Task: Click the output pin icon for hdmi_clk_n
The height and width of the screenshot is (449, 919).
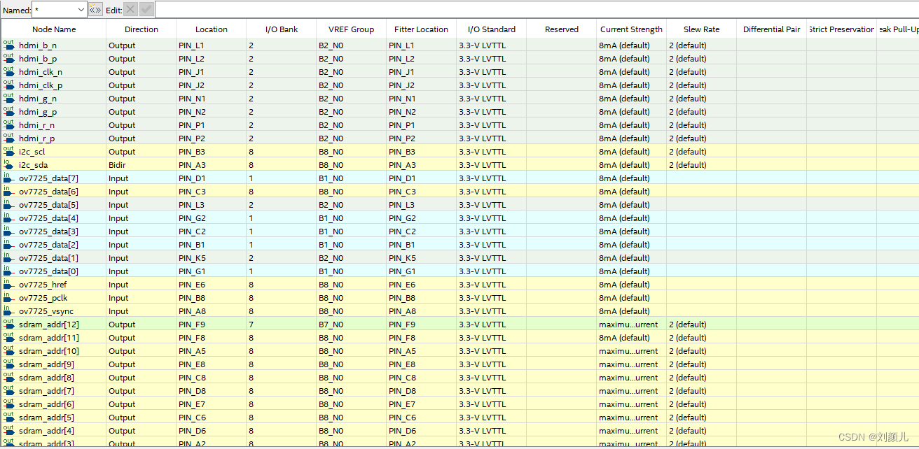Action: click(x=8, y=72)
